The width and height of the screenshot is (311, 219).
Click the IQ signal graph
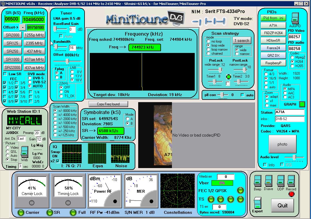72,154
